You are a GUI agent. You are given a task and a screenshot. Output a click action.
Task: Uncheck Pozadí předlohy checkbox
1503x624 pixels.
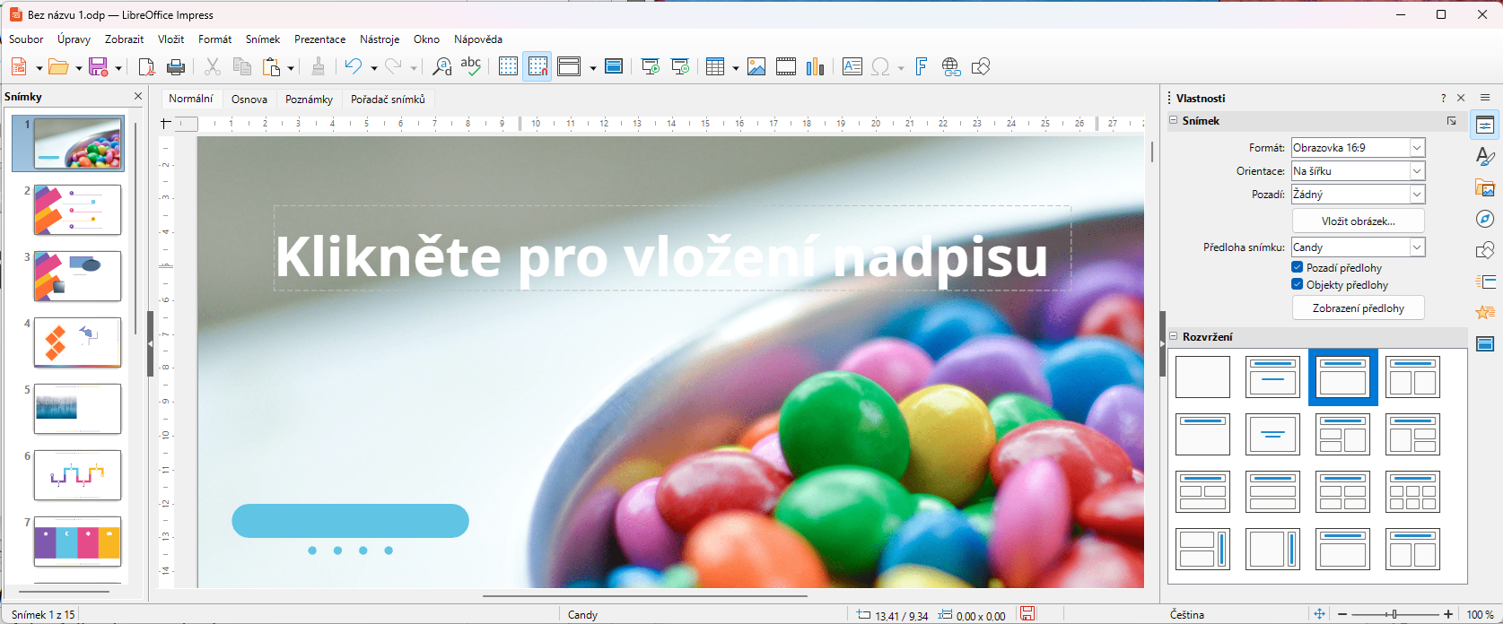(x=1297, y=267)
